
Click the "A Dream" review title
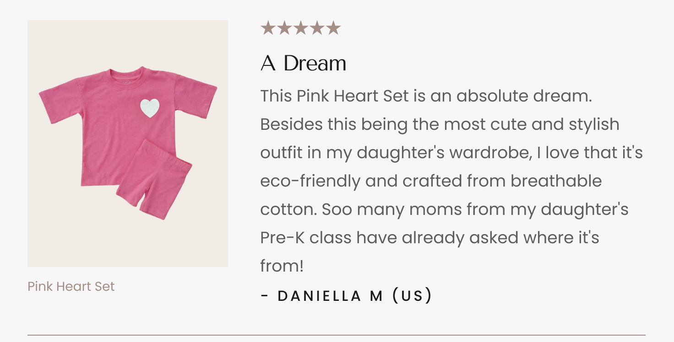pyautogui.click(x=303, y=64)
